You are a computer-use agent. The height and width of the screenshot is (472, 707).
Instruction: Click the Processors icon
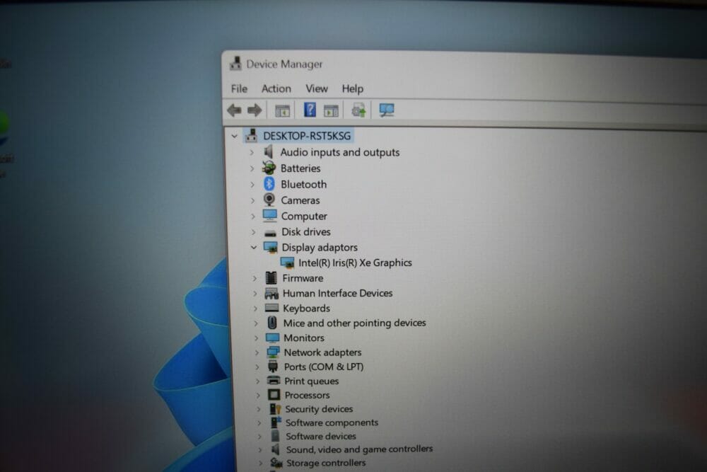[x=274, y=395]
